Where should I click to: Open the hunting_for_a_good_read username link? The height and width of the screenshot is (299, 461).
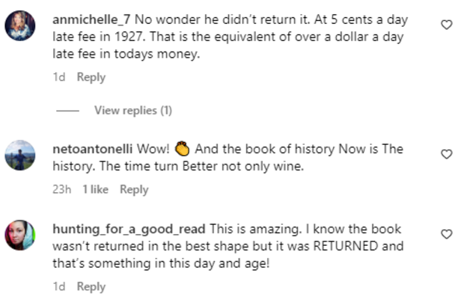pyautogui.click(x=130, y=228)
